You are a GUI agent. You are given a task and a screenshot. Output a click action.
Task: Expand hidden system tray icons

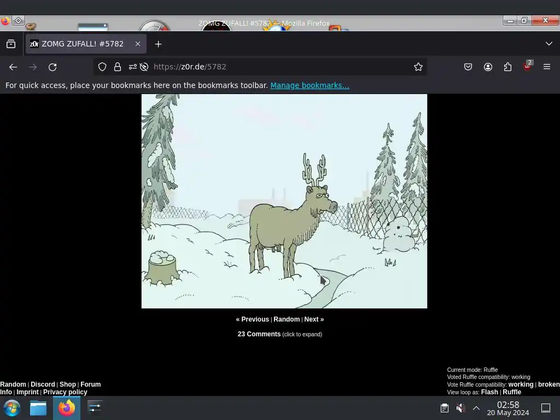tap(476, 408)
